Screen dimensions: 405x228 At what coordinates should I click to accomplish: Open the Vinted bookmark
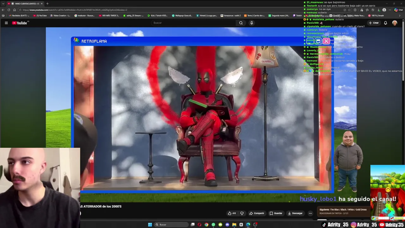tap(207, 16)
